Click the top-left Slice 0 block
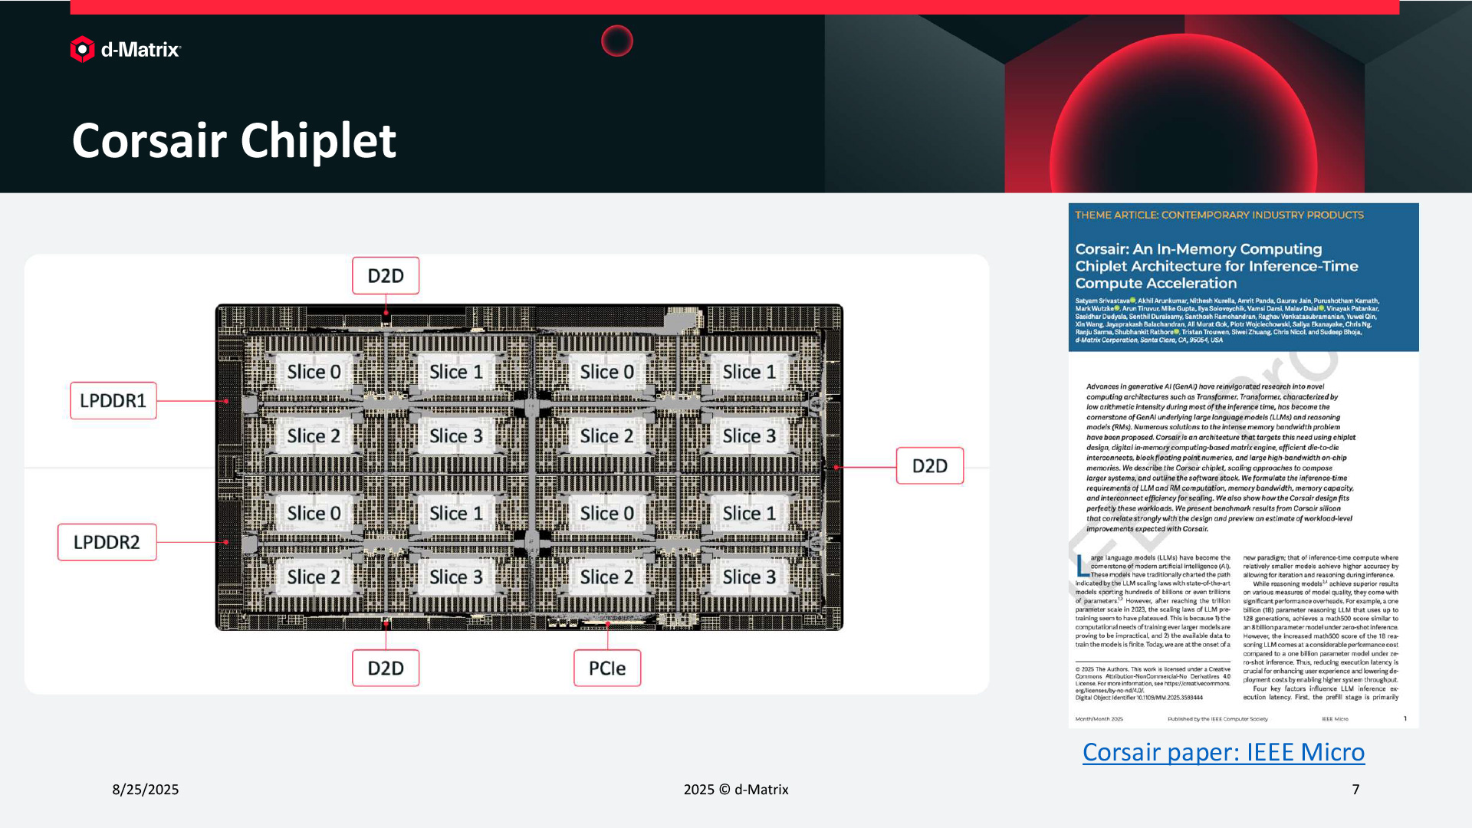1472x828 pixels. point(314,373)
